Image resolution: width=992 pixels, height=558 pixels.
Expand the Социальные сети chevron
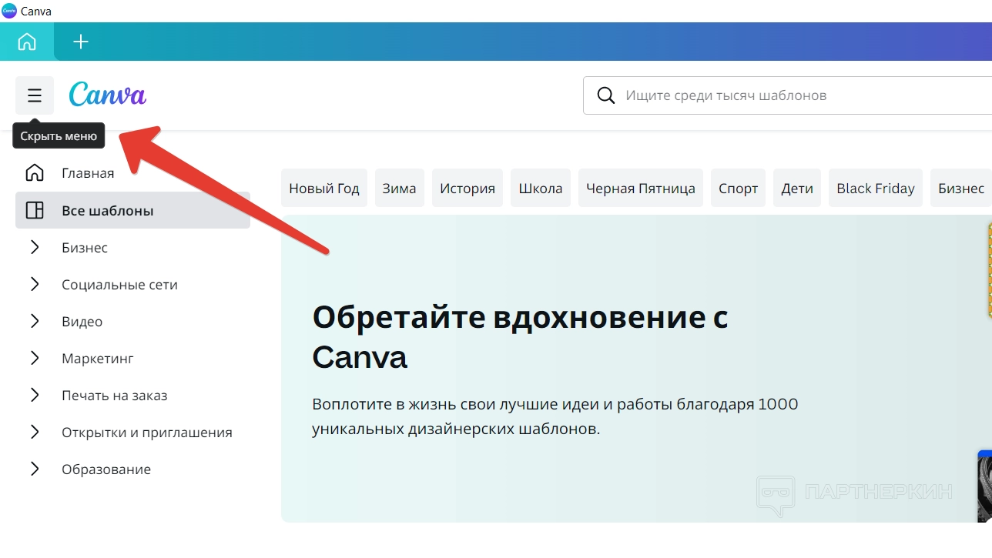pos(35,284)
